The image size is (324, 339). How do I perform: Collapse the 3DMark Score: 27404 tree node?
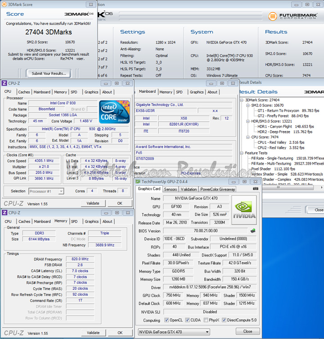(242, 100)
